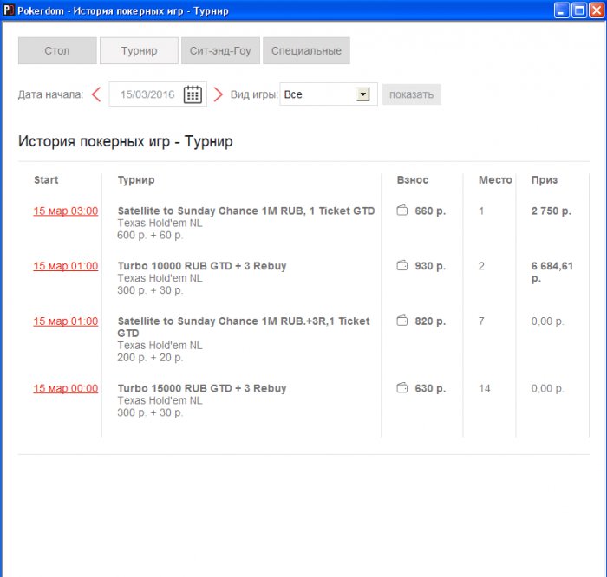Select Satellite to Sunday Chance 1 Ticket GTD title

click(x=246, y=211)
